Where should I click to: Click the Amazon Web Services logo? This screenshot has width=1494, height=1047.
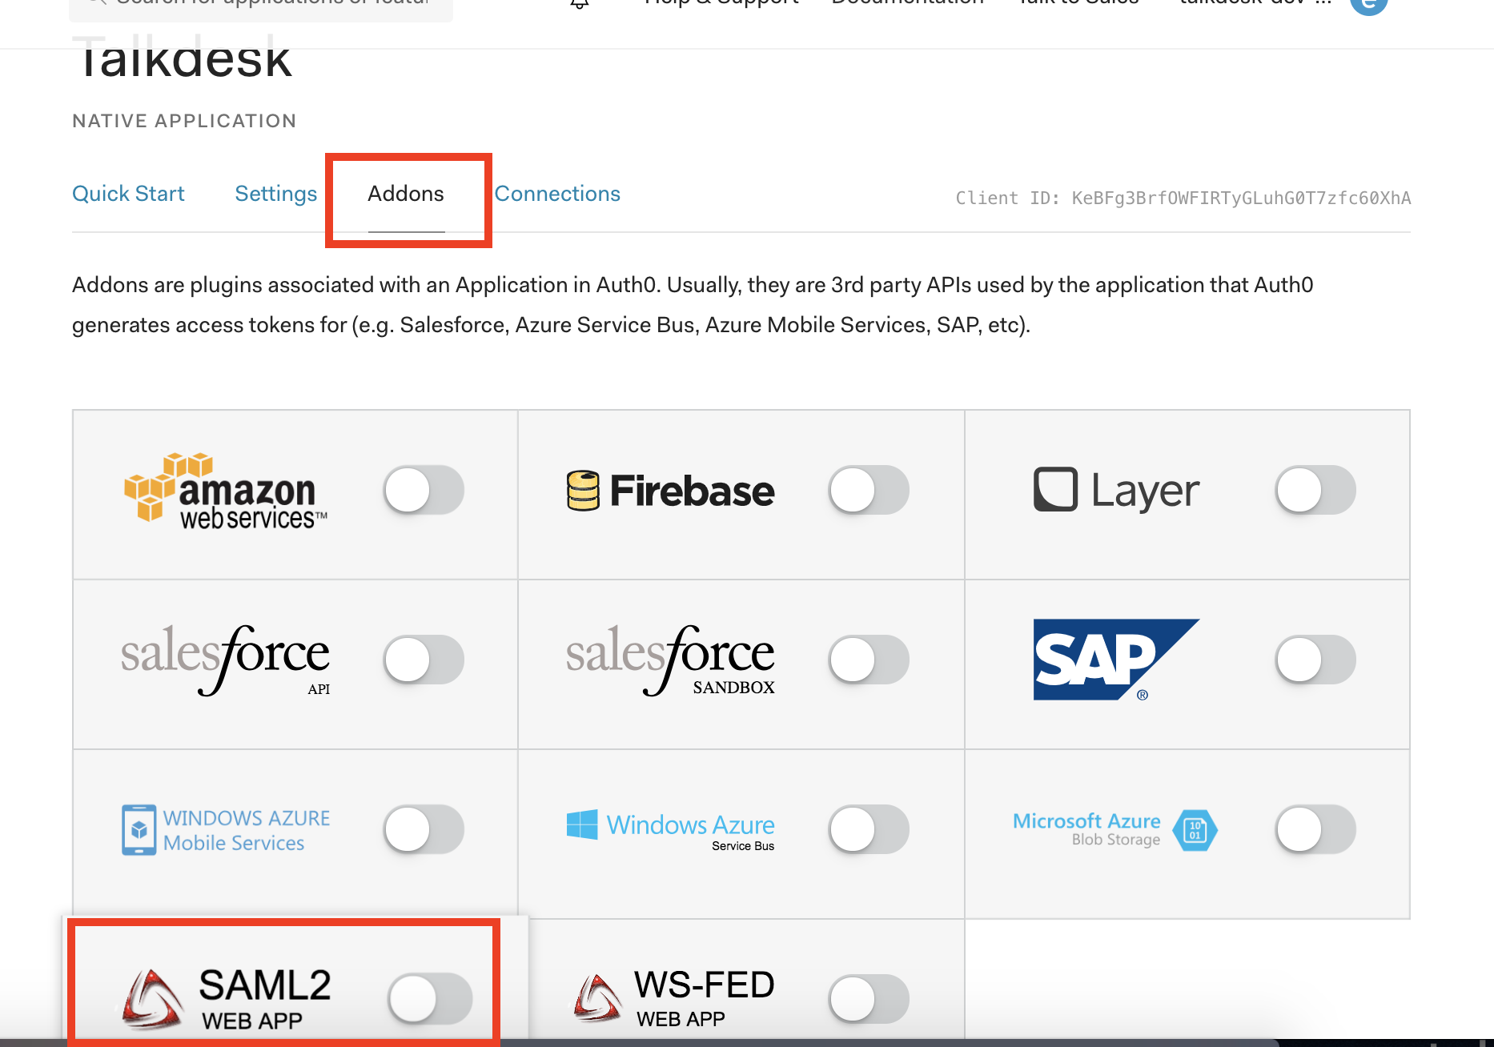(x=226, y=491)
